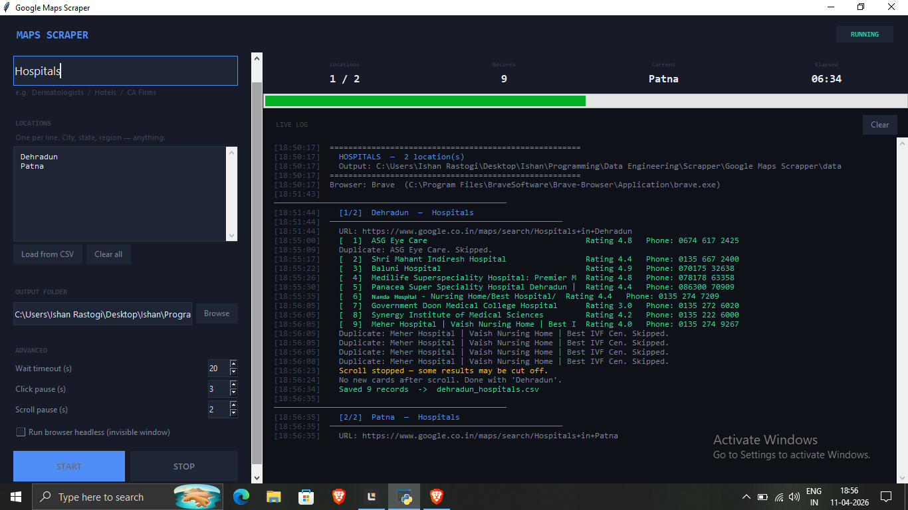Screen dimensions: 908x510
Task: Click the green scraping progress bar
Action: click(425, 101)
